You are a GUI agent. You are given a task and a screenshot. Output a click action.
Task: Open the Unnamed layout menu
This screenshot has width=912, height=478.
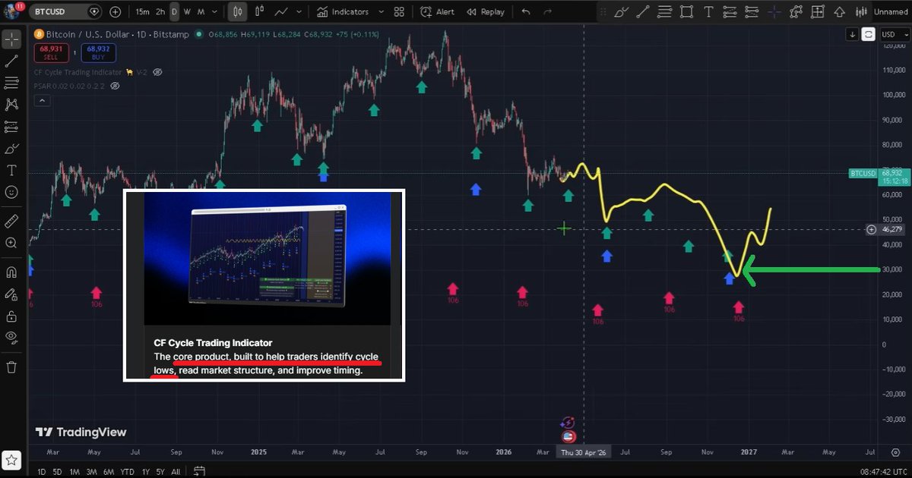click(891, 12)
